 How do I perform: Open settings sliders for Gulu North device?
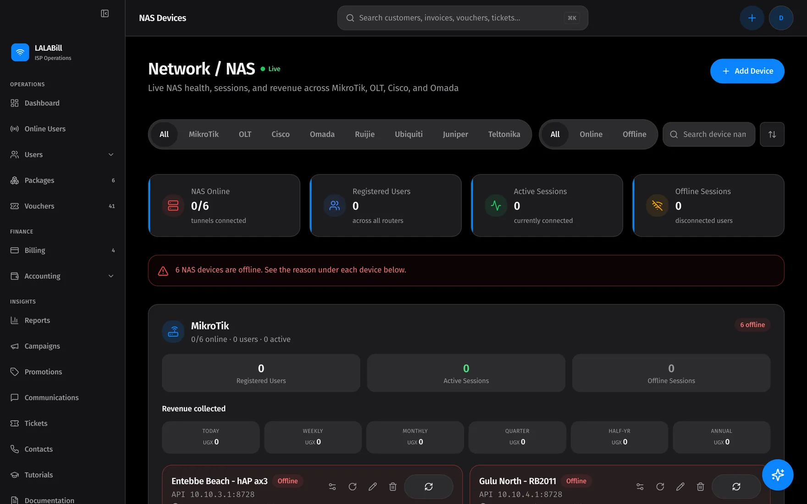pos(640,487)
